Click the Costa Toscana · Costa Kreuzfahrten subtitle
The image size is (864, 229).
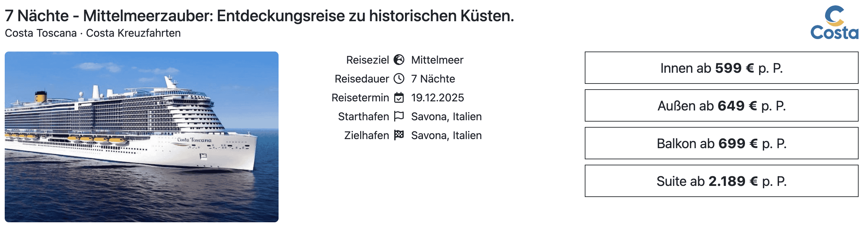pos(93,33)
